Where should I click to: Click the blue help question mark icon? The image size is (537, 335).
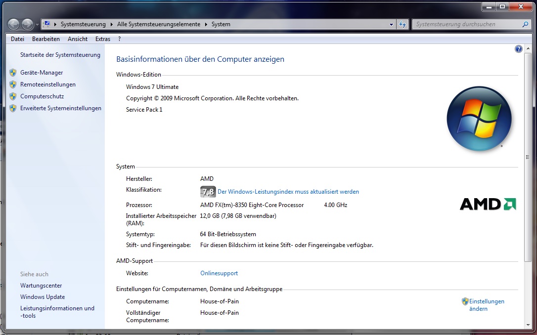[519, 49]
